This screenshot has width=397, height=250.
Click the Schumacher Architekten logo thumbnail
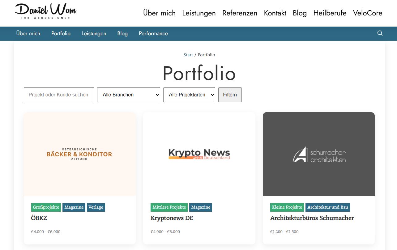[x=319, y=154]
